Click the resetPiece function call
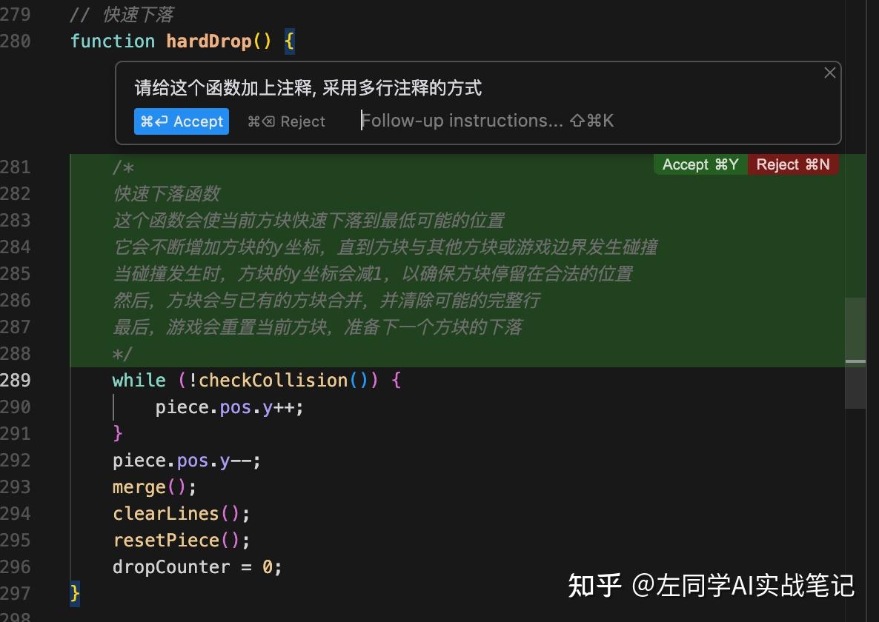The image size is (879, 622). point(165,540)
